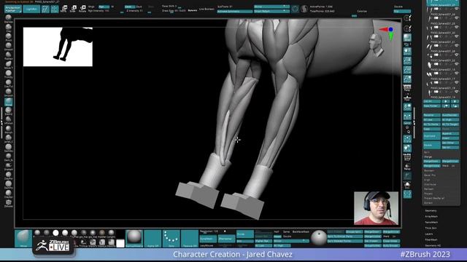Select the Clay brush icon

click(x=8, y=28)
